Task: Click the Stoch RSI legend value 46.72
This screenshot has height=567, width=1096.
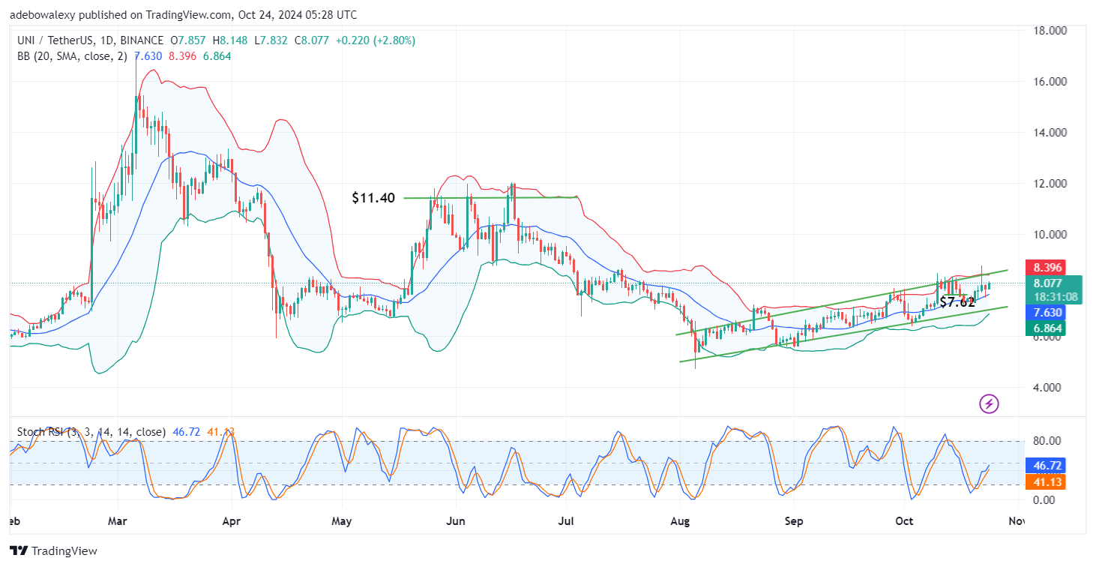Action: pyautogui.click(x=185, y=432)
